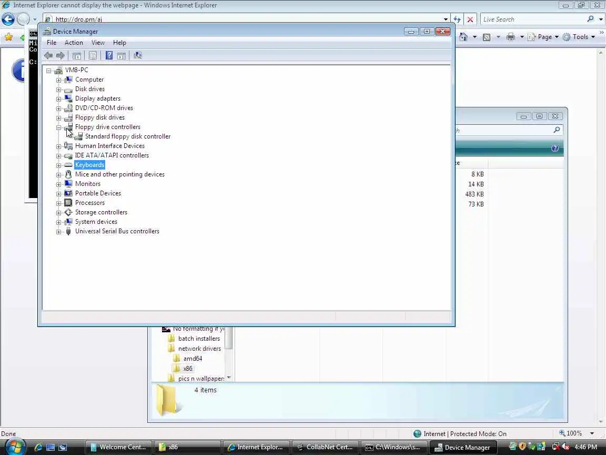606x455 pixels.
Task: Click the amd64 folder in Explorer tree
Action: (x=193, y=358)
